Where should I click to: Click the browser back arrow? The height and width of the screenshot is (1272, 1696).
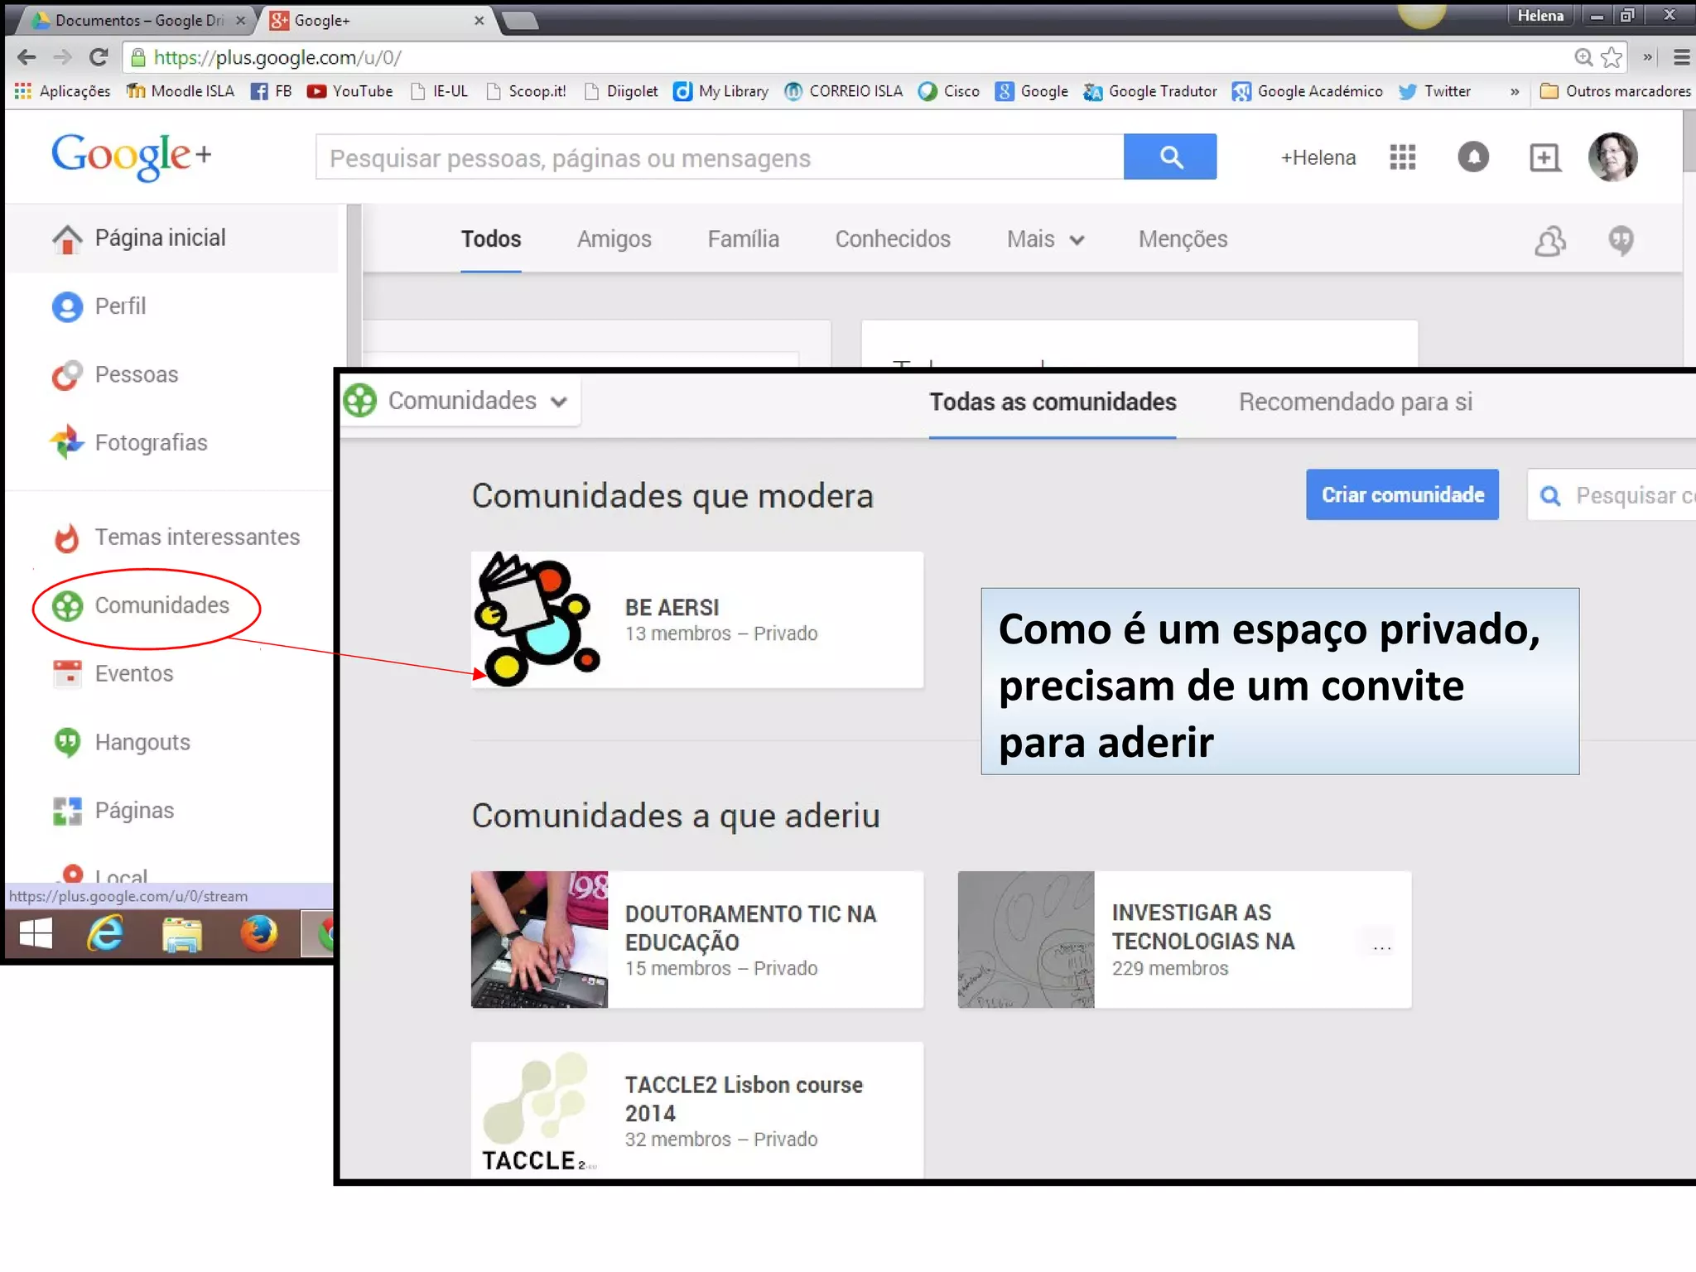coord(26,57)
